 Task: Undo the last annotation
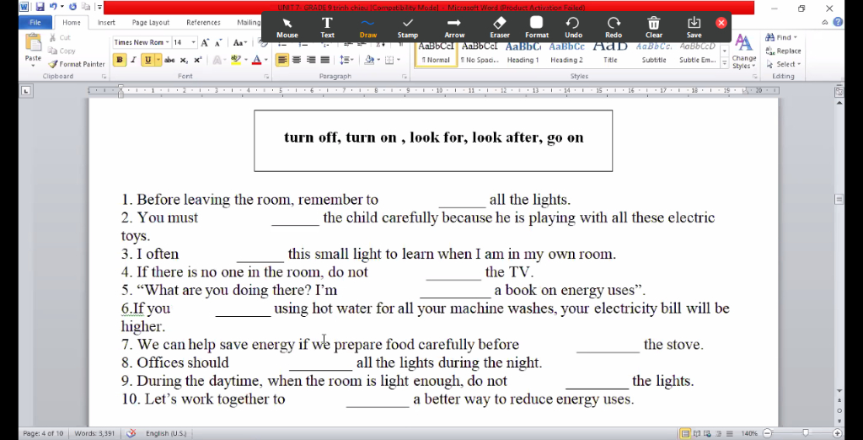click(x=573, y=27)
